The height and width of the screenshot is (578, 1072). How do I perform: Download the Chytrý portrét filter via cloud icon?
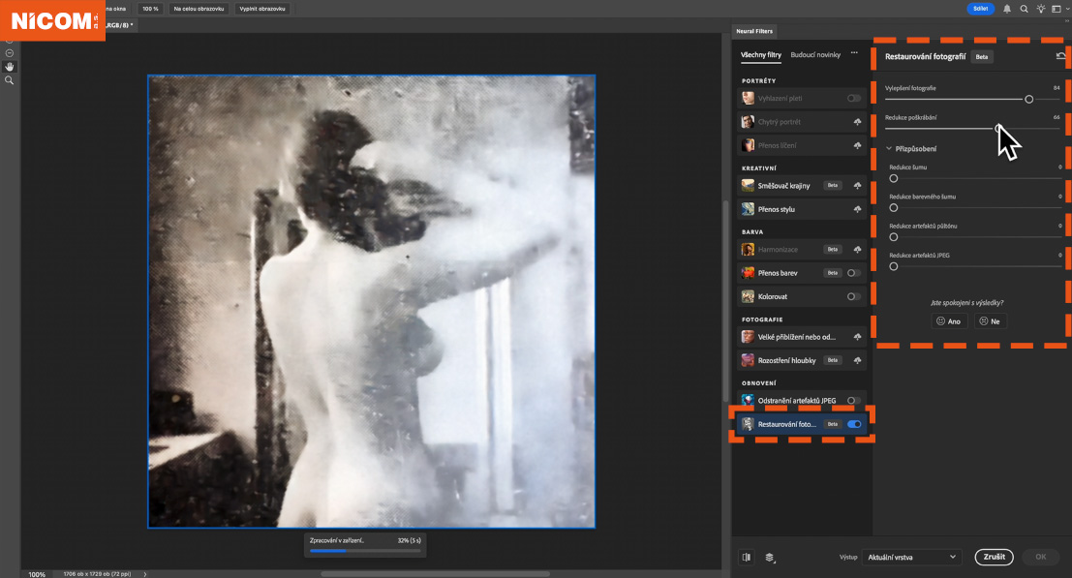(x=857, y=122)
